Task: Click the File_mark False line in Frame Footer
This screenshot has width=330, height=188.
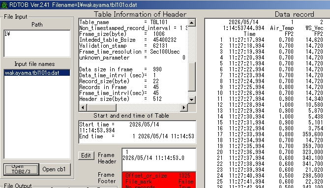Action: (159, 182)
